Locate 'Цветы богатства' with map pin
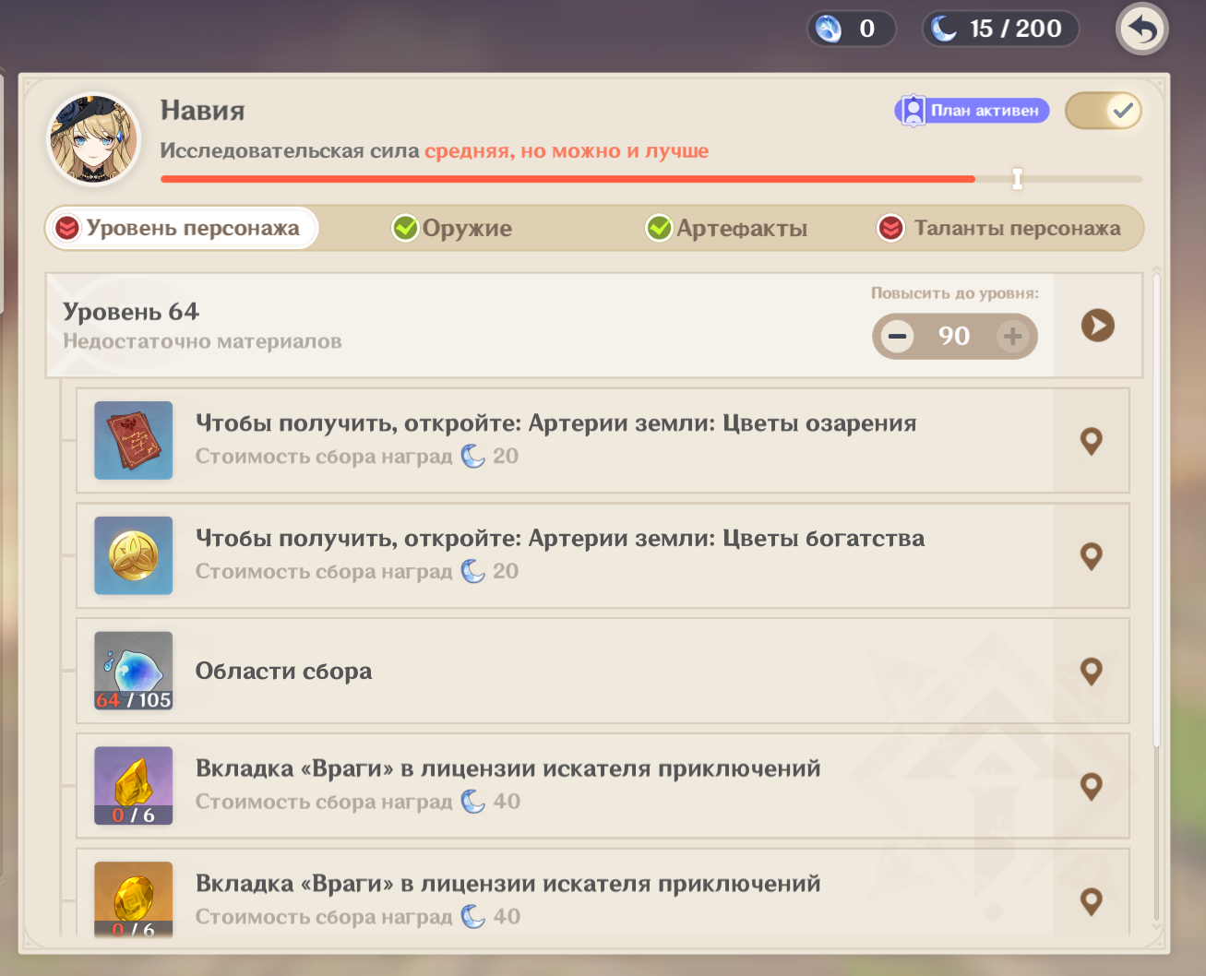 pyautogui.click(x=1092, y=556)
